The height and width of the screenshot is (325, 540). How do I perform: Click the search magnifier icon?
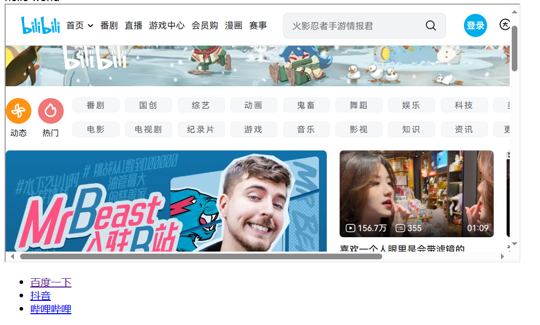point(431,26)
